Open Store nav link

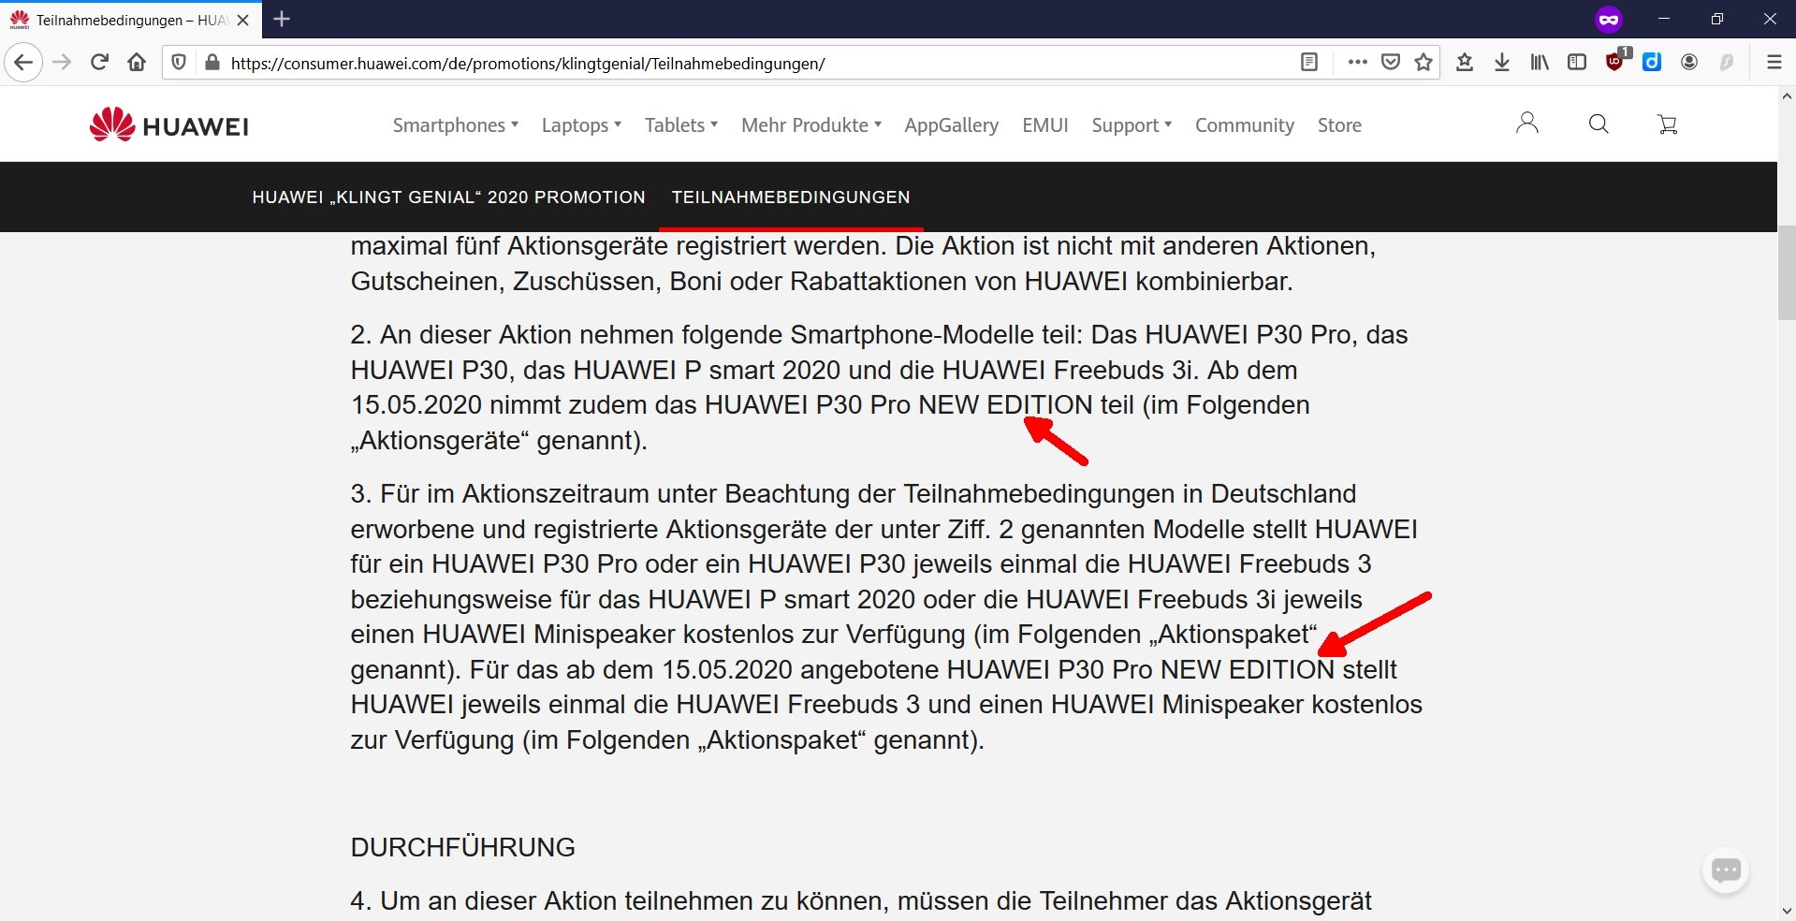tap(1339, 125)
